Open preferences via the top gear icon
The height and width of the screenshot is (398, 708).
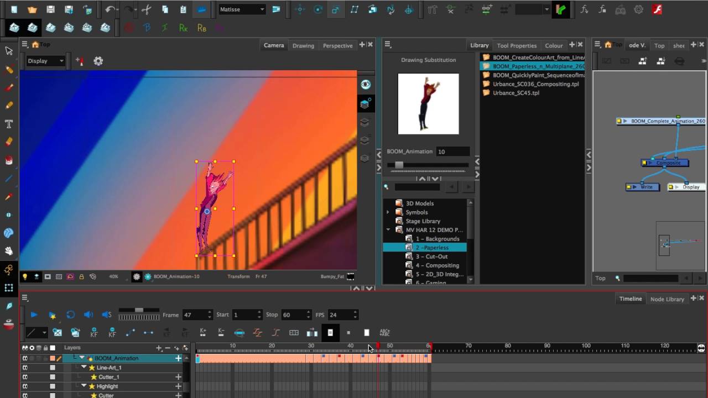(x=639, y=9)
